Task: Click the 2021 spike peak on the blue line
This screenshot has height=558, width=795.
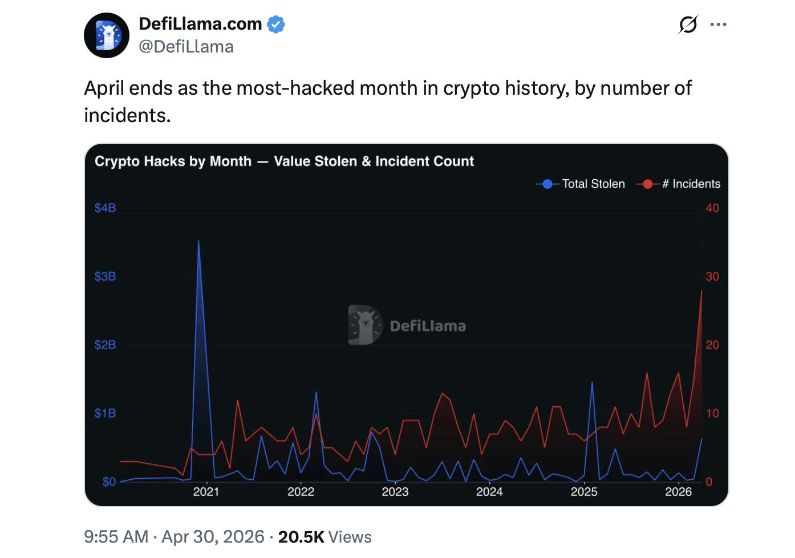Action: pos(198,242)
